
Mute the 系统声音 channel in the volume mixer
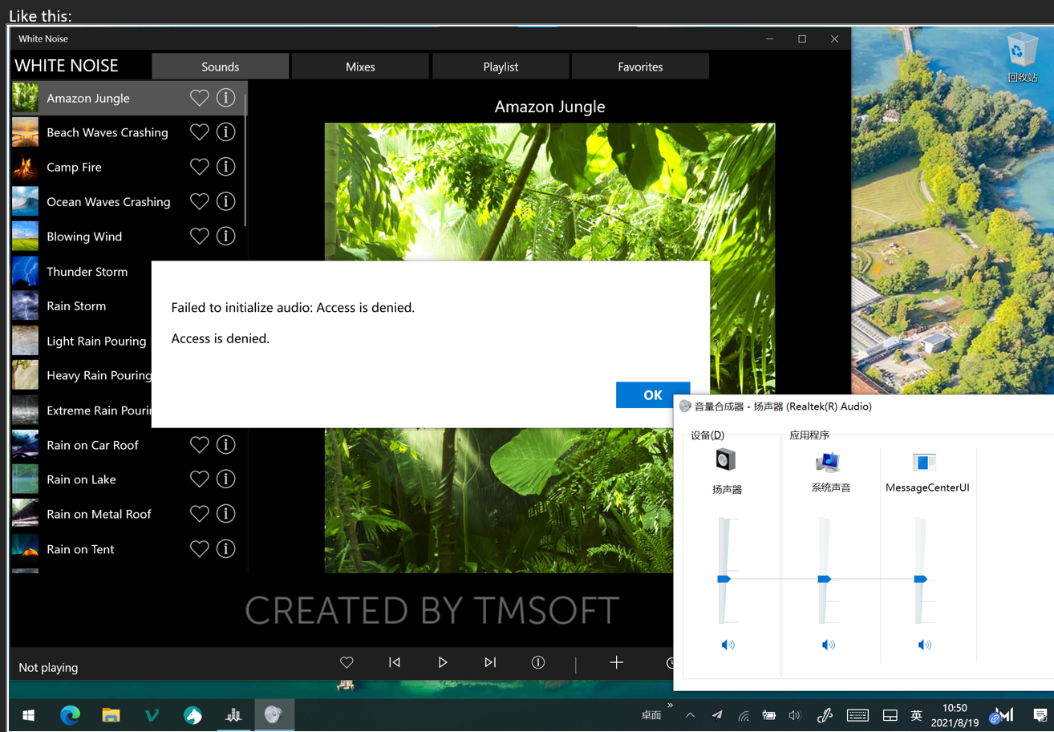pyautogui.click(x=828, y=644)
